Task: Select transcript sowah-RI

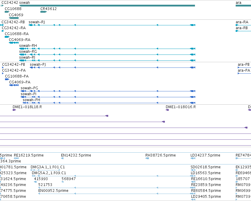Action: pyautogui.click(x=107, y=60)
